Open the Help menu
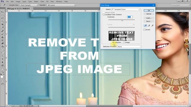This screenshot has height=107, width=191. coord(66,1)
